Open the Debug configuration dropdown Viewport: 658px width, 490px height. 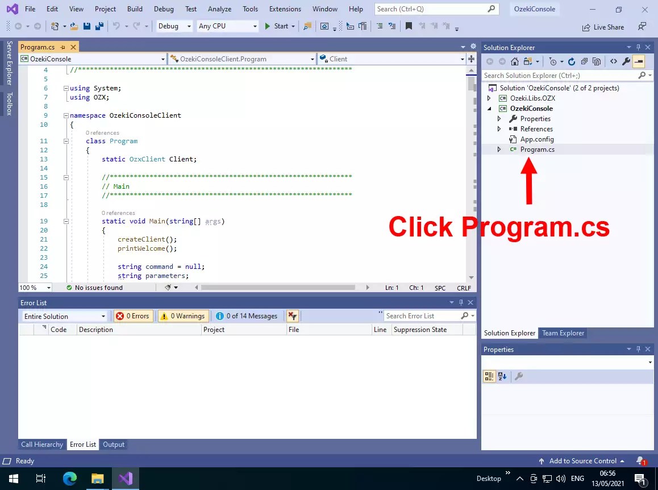point(173,26)
